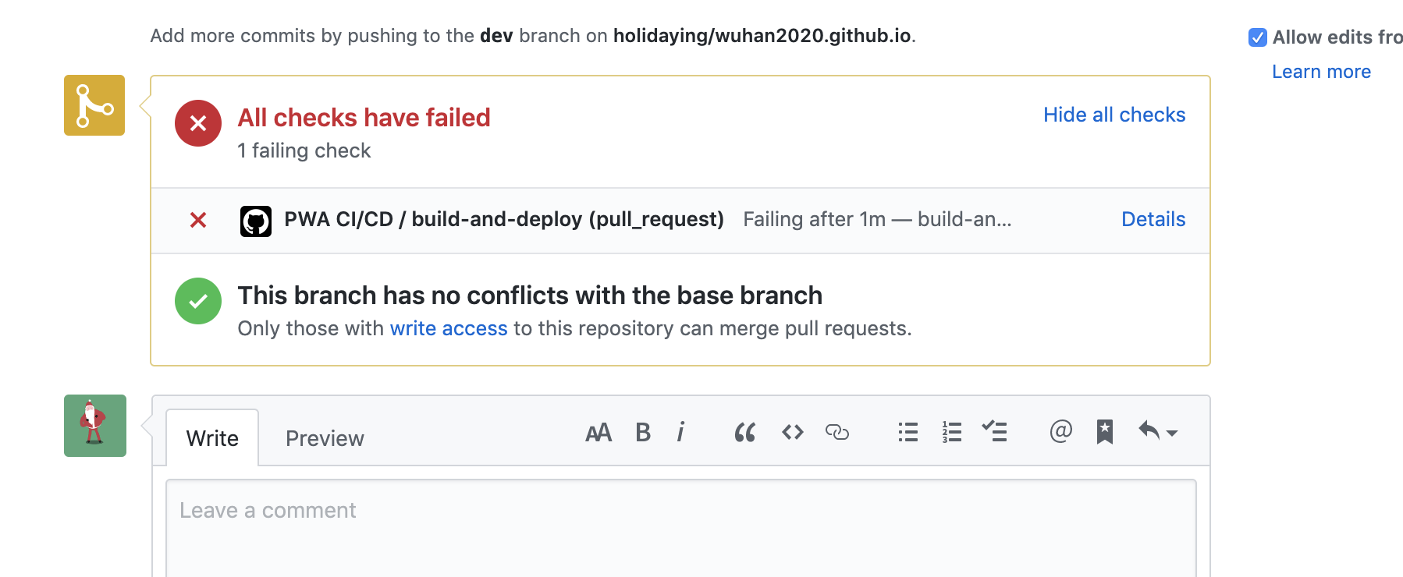
Task: Click Hide all checks
Action: click(1114, 115)
